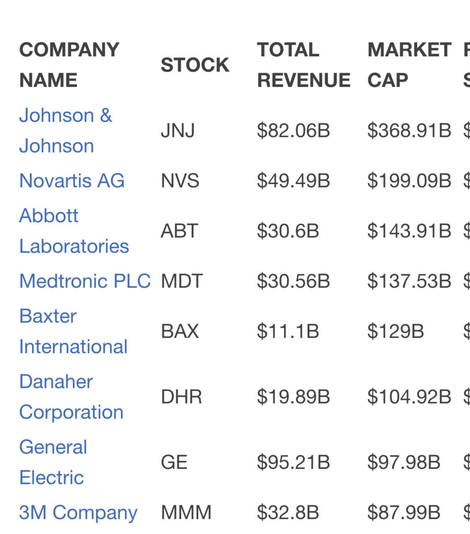Open the 3M Company link
470x534 pixels.
click(x=78, y=513)
